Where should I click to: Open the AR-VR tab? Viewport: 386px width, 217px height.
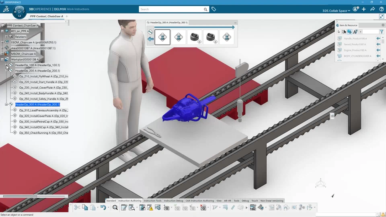228,201
